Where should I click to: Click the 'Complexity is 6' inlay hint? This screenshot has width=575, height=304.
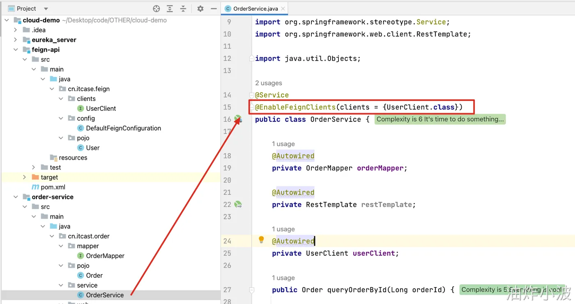(440, 119)
